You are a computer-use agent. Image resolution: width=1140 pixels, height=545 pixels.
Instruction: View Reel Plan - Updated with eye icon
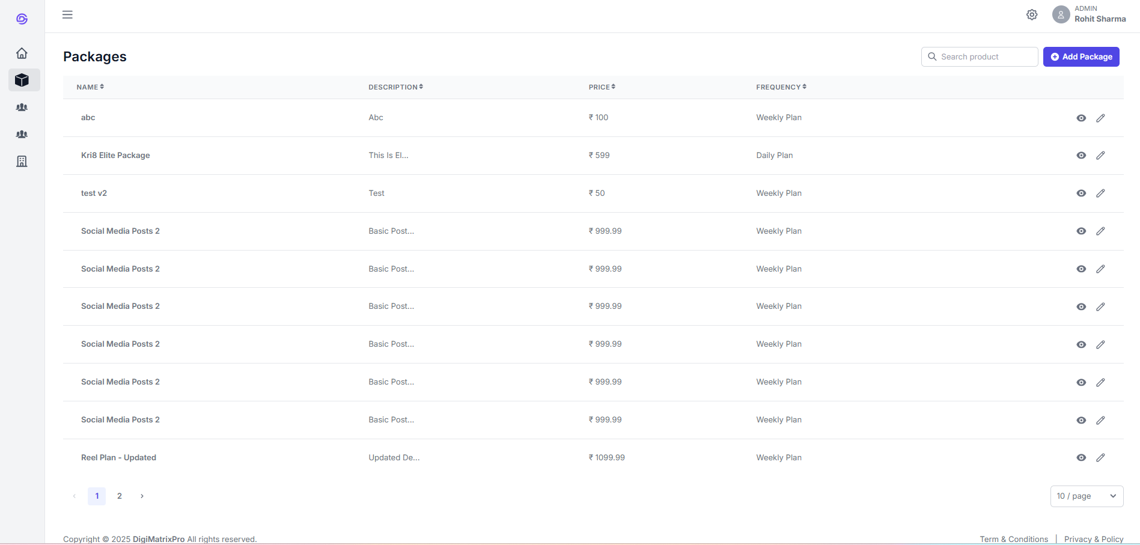tap(1081, 458)
